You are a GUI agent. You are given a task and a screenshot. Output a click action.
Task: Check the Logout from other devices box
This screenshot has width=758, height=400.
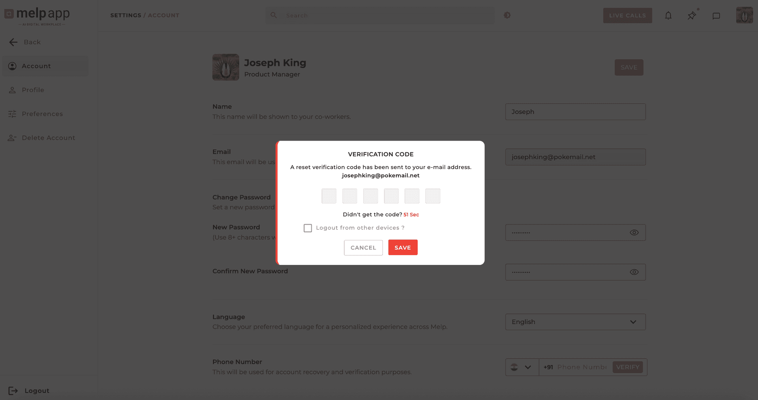(x=308, y=228)
